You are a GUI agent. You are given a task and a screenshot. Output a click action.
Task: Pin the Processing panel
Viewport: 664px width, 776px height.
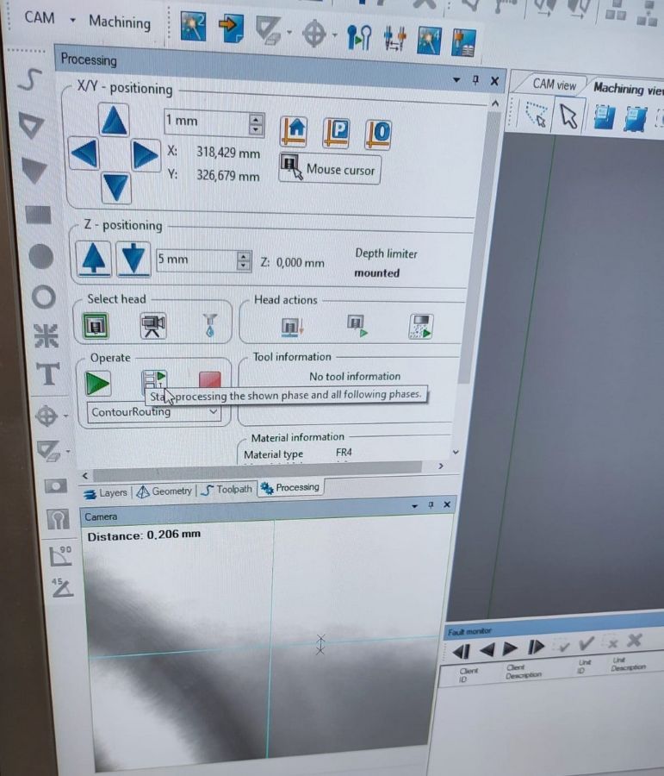475,79
